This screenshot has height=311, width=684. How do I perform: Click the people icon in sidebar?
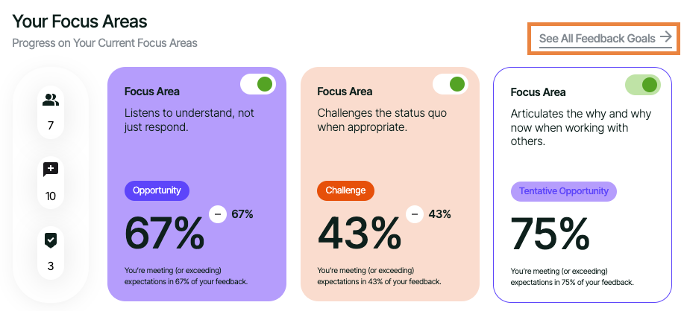click(51, 100)
